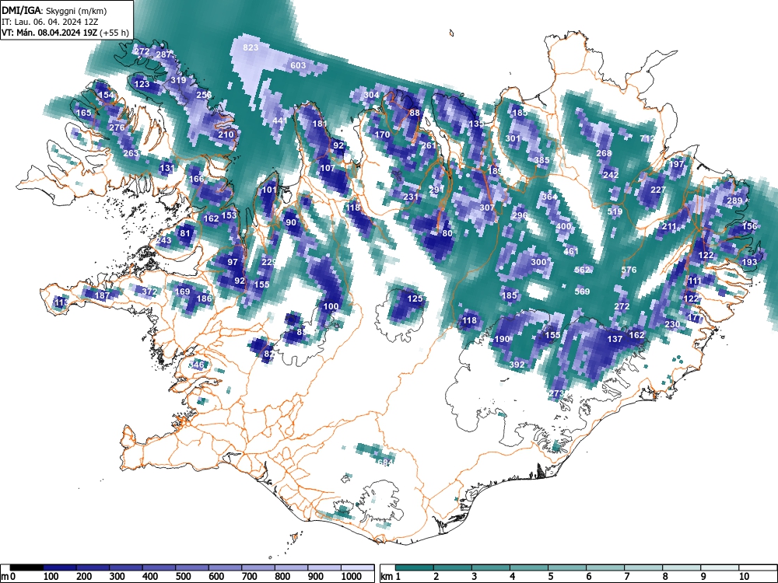Click the visibility number 364

point(549,197)
